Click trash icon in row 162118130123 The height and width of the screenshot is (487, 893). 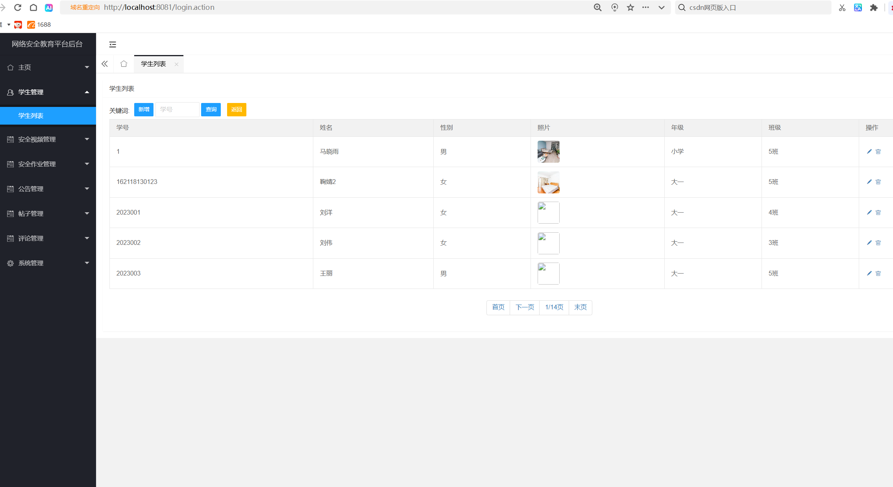(878, 182)
